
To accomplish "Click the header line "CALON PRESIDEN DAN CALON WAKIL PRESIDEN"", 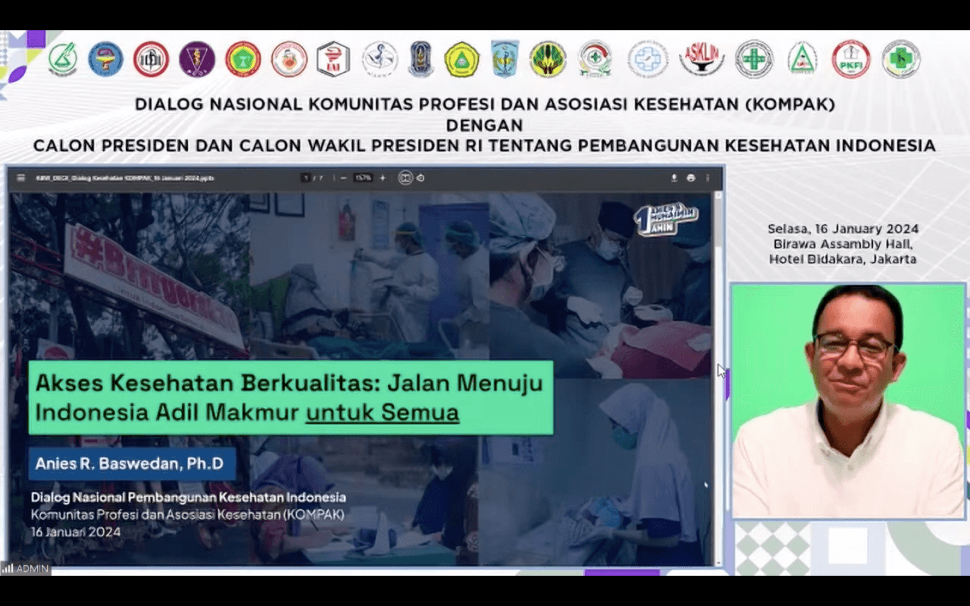I will click(x=485, y=145).
